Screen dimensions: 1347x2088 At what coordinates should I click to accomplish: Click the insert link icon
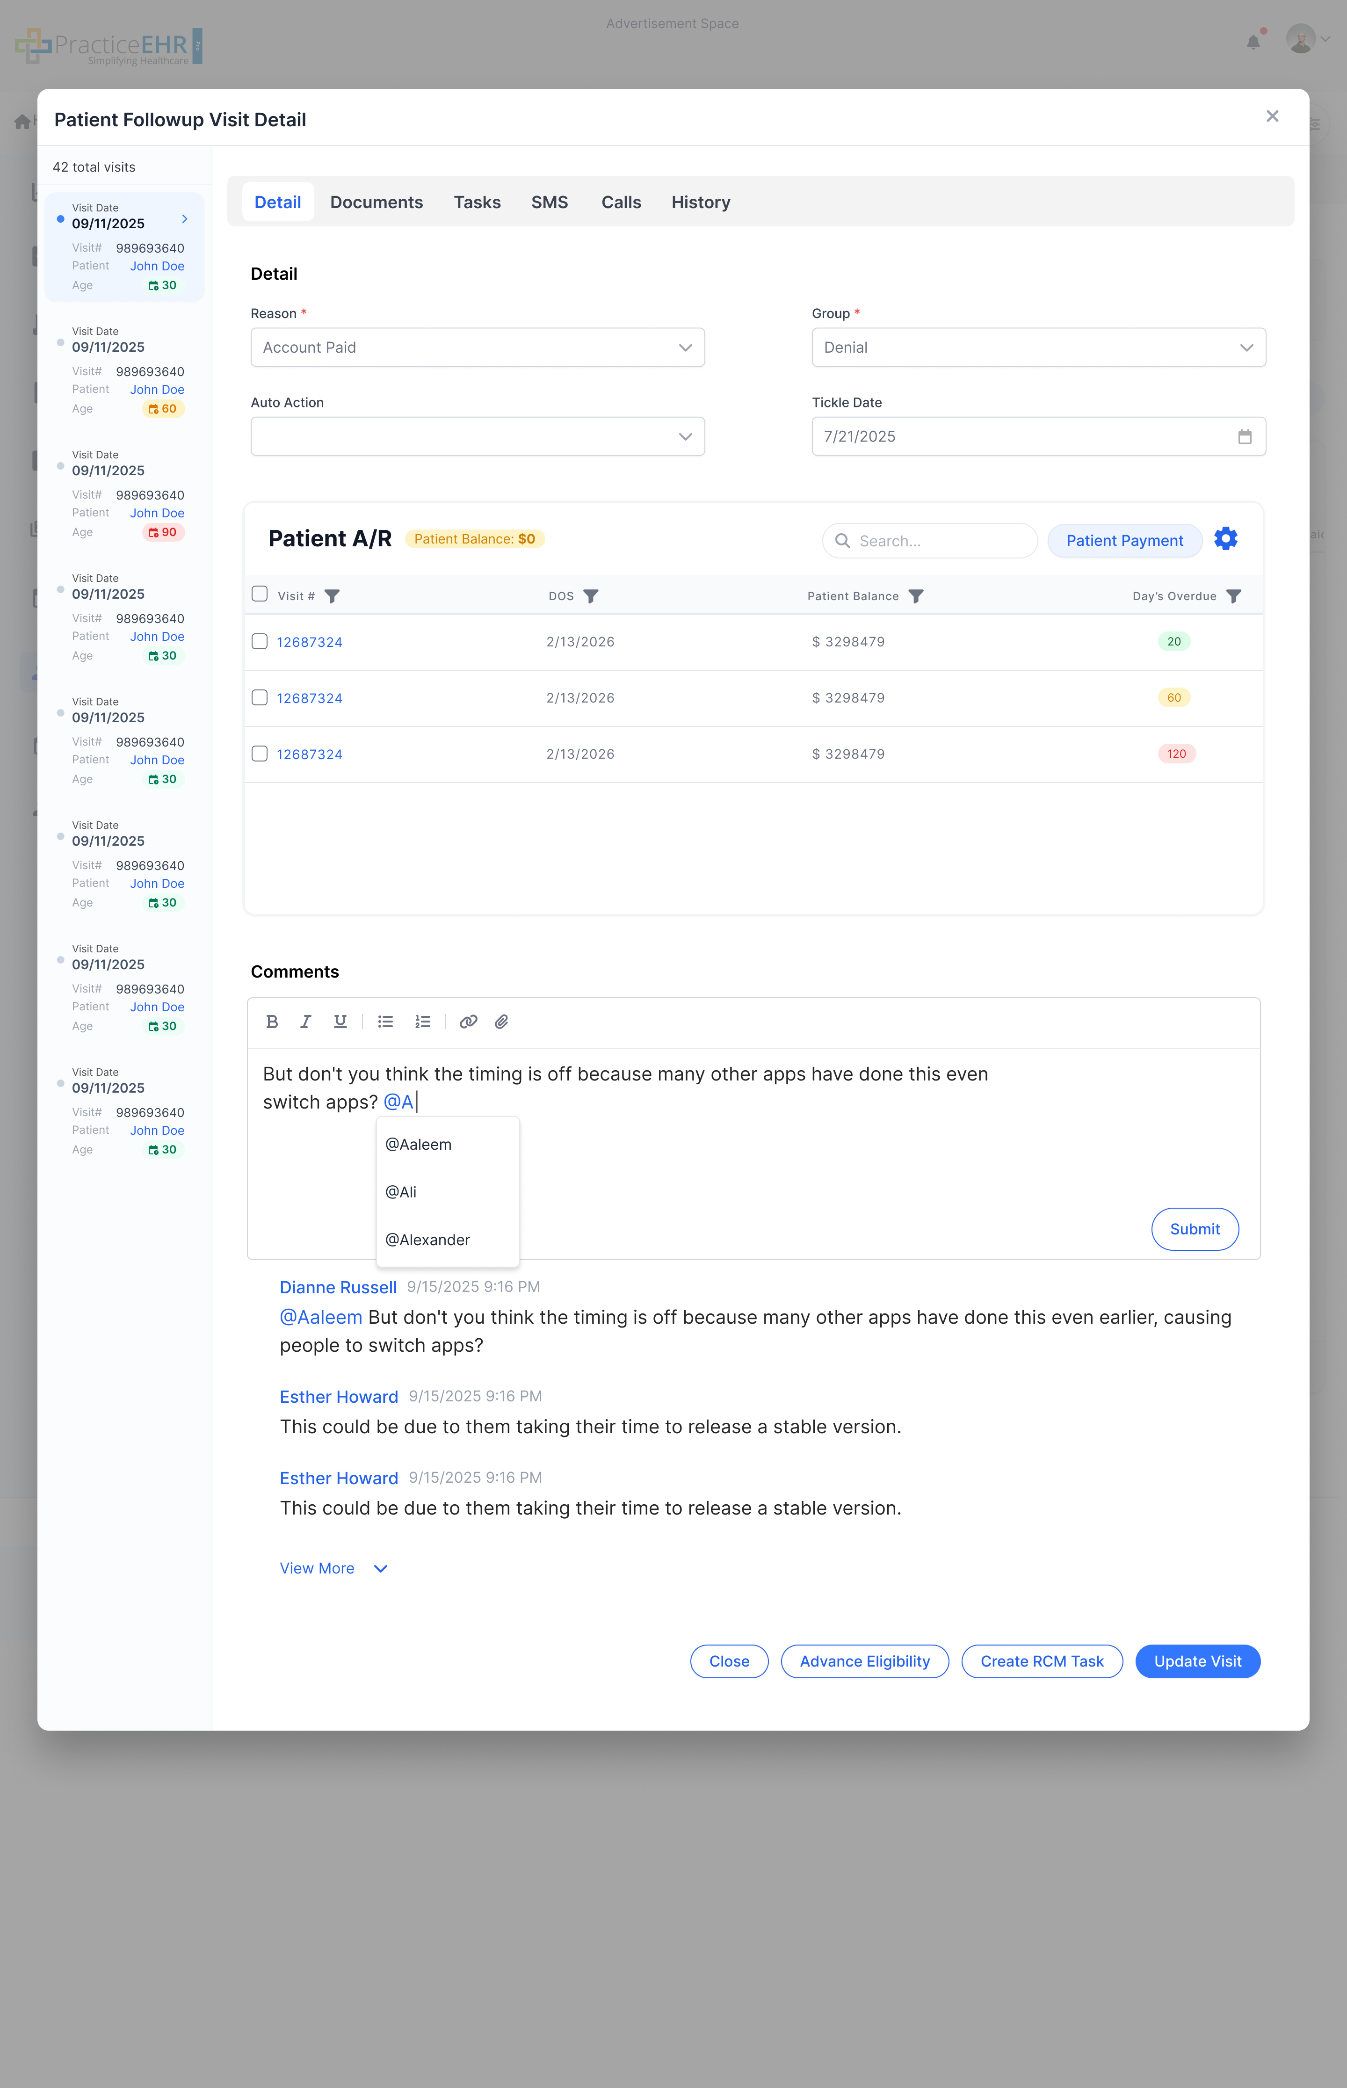coord(468,1022)
